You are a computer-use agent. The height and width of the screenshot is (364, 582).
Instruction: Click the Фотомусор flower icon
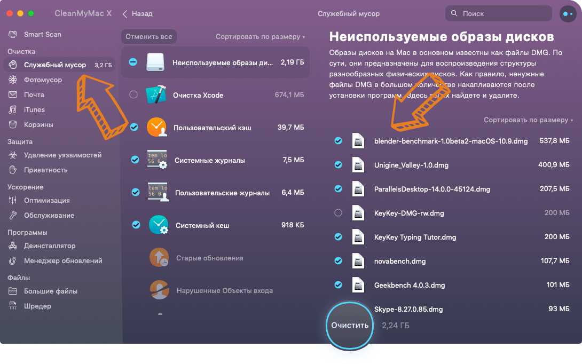pos(13,80)
